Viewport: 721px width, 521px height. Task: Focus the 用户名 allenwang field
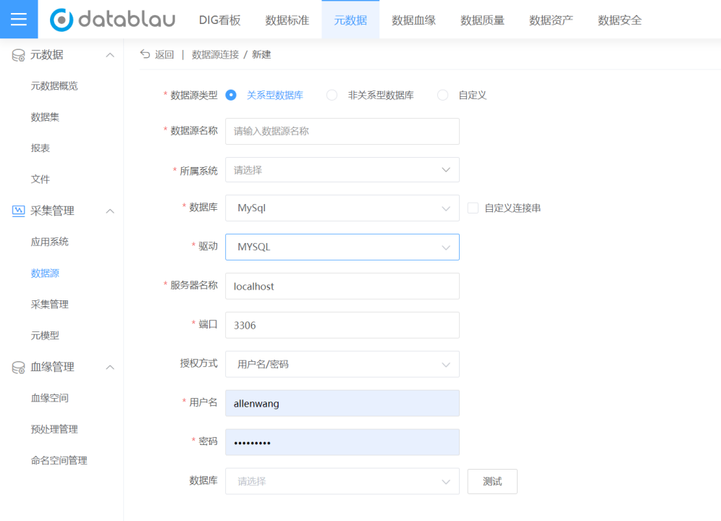pos(342,403)
